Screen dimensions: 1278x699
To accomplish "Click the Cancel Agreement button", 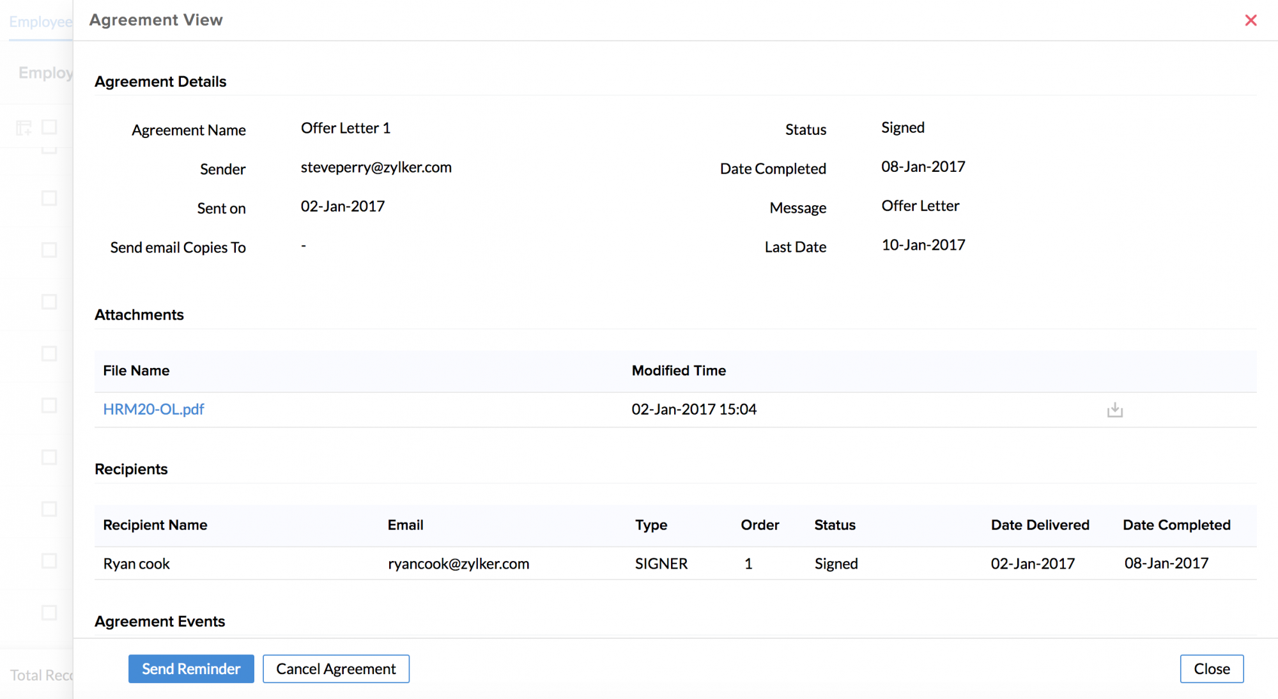I will click(x=335, y=668).
